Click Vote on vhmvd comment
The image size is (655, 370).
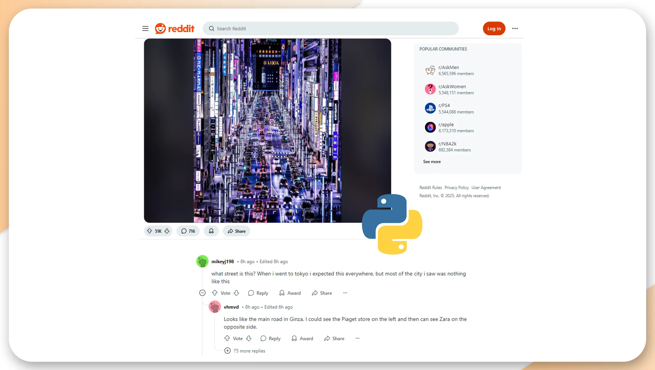(237, 339)
